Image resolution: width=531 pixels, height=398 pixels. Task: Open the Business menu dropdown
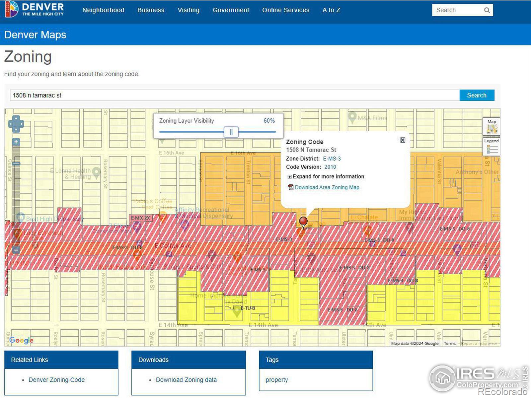151,10
